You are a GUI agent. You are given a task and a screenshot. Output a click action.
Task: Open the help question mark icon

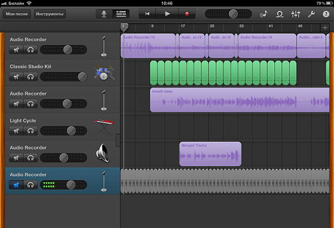pyautogui.click(x=326, y=14)
